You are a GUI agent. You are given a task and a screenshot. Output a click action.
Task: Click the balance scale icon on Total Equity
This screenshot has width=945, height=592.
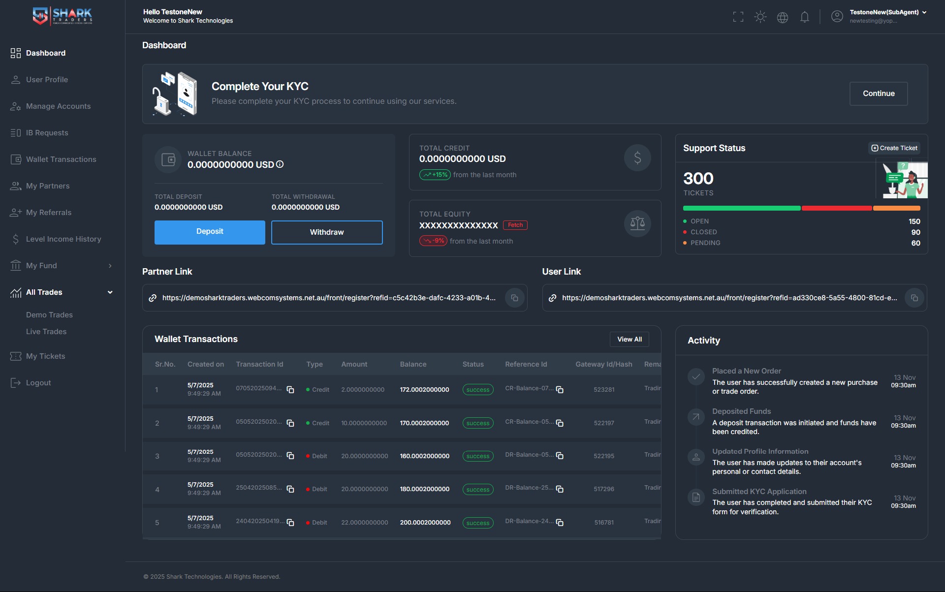click(x=637, y=223)
